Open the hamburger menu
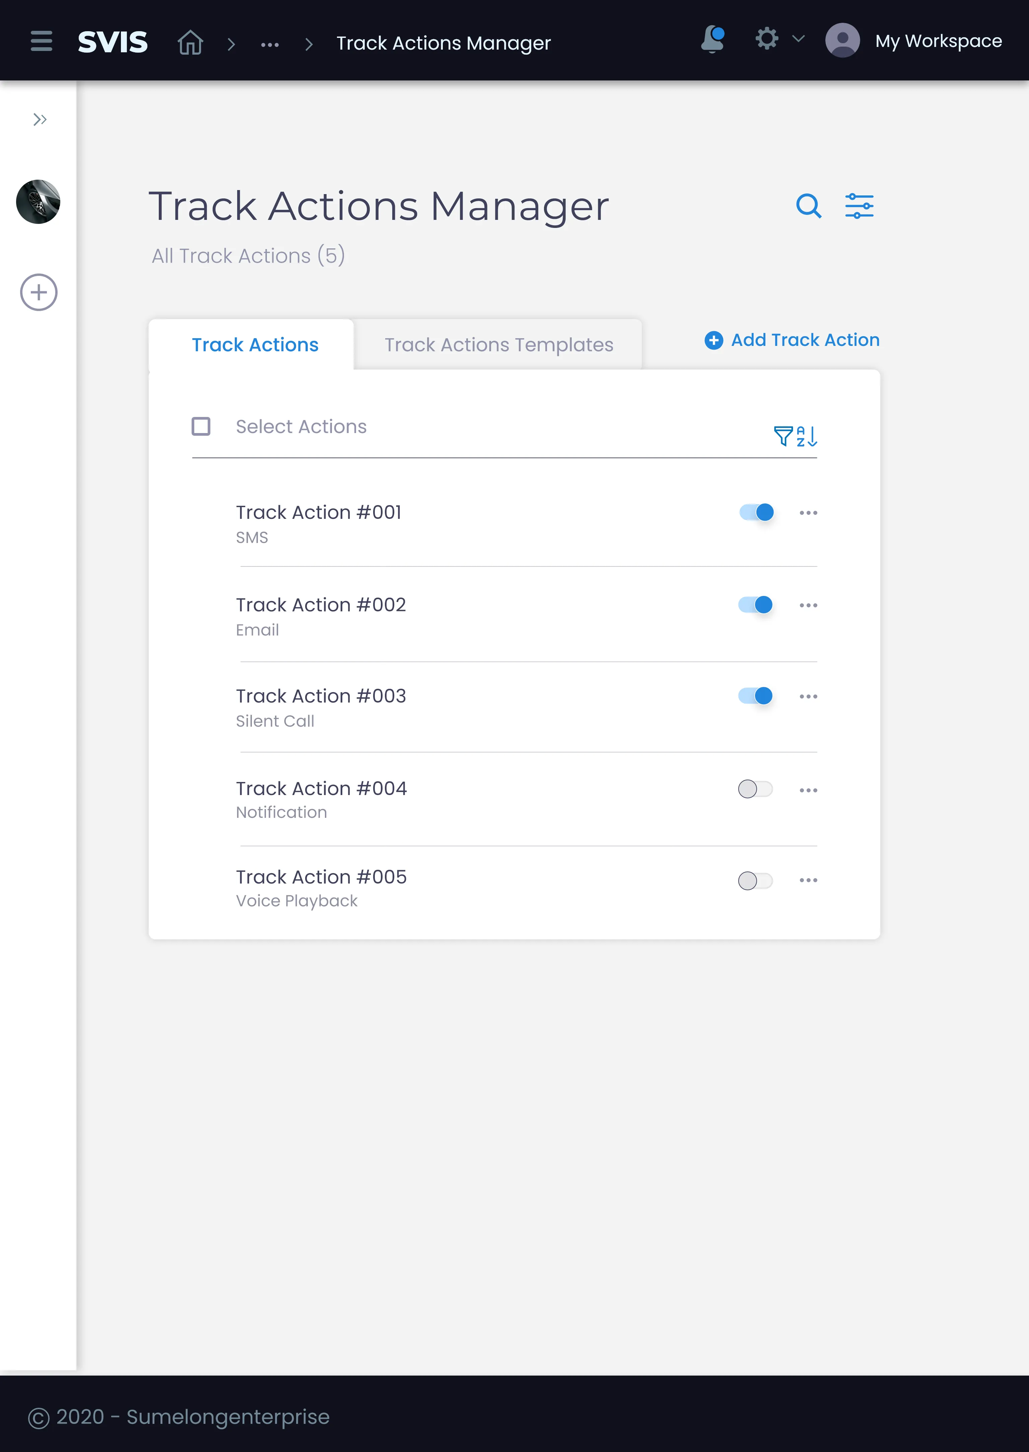Viewport: 1029px width, 1452px height. tap(41, 41)
